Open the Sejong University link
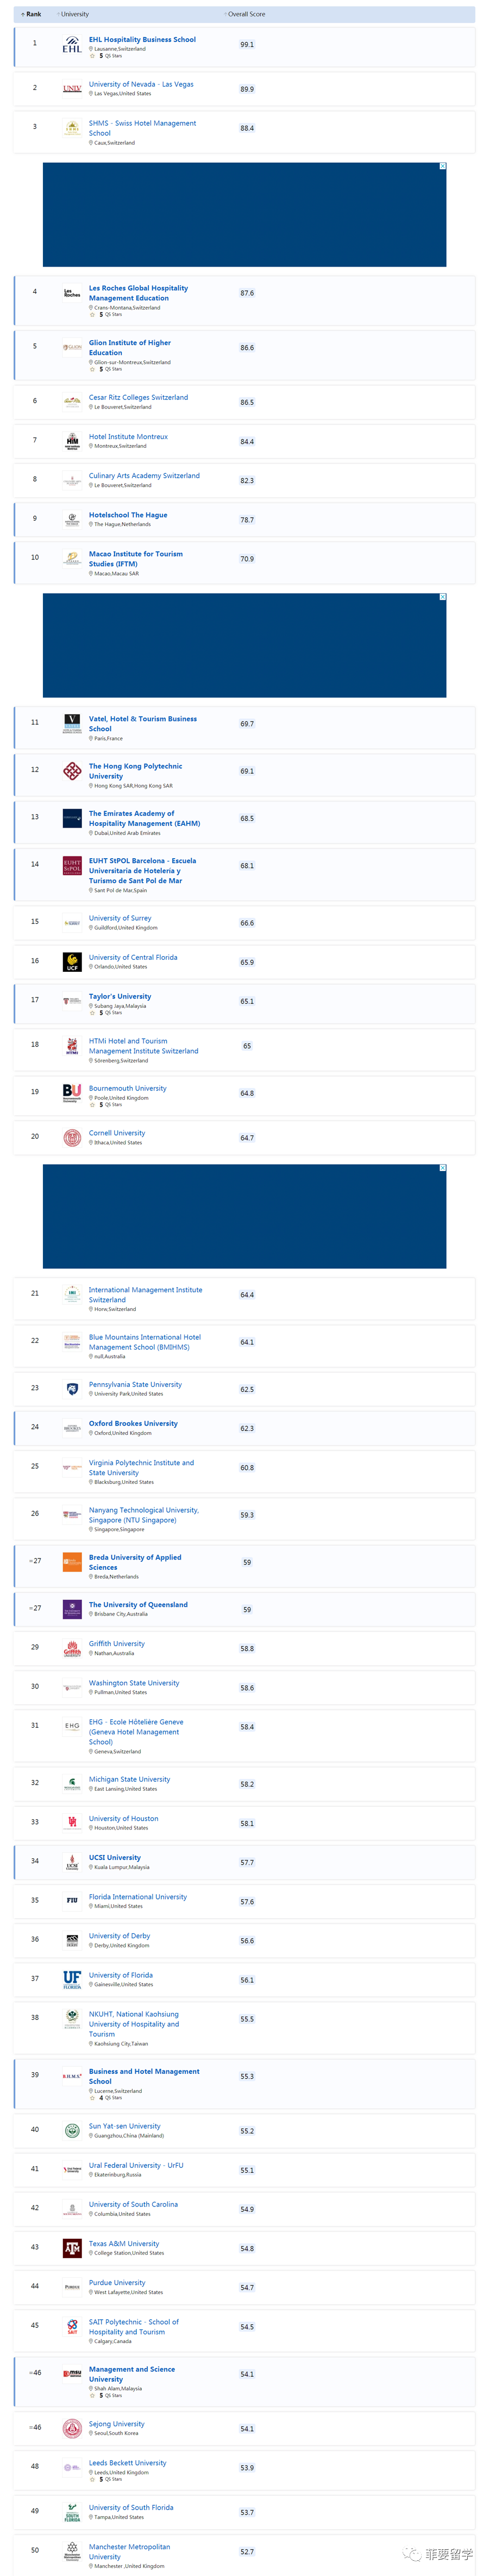 [x=116, y=2423]
